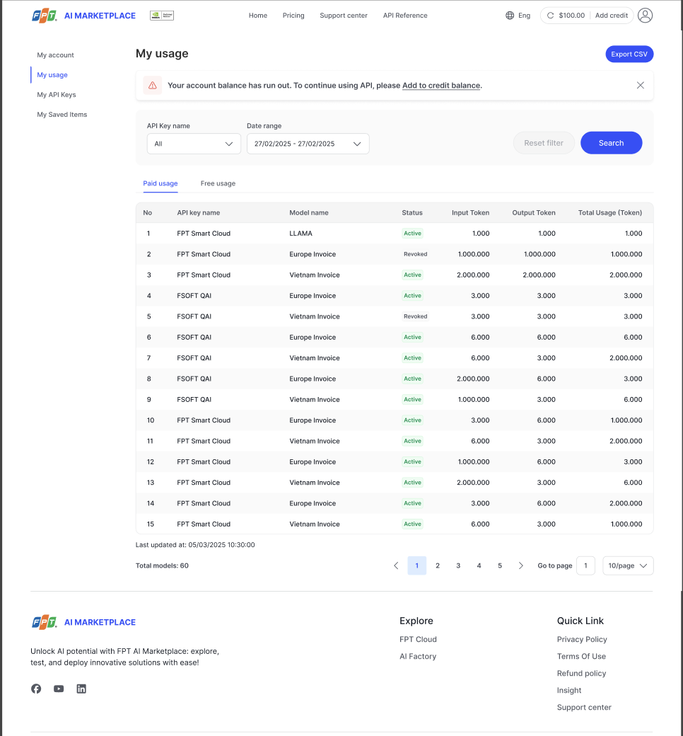Open Home in top navigation
This screenshot has width=683, height=736.
pos(257,16)
